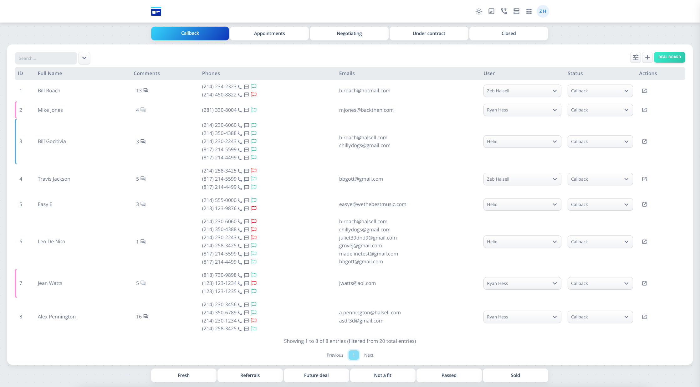Open the User dropdown for Easy E

[x=521, y=204]
